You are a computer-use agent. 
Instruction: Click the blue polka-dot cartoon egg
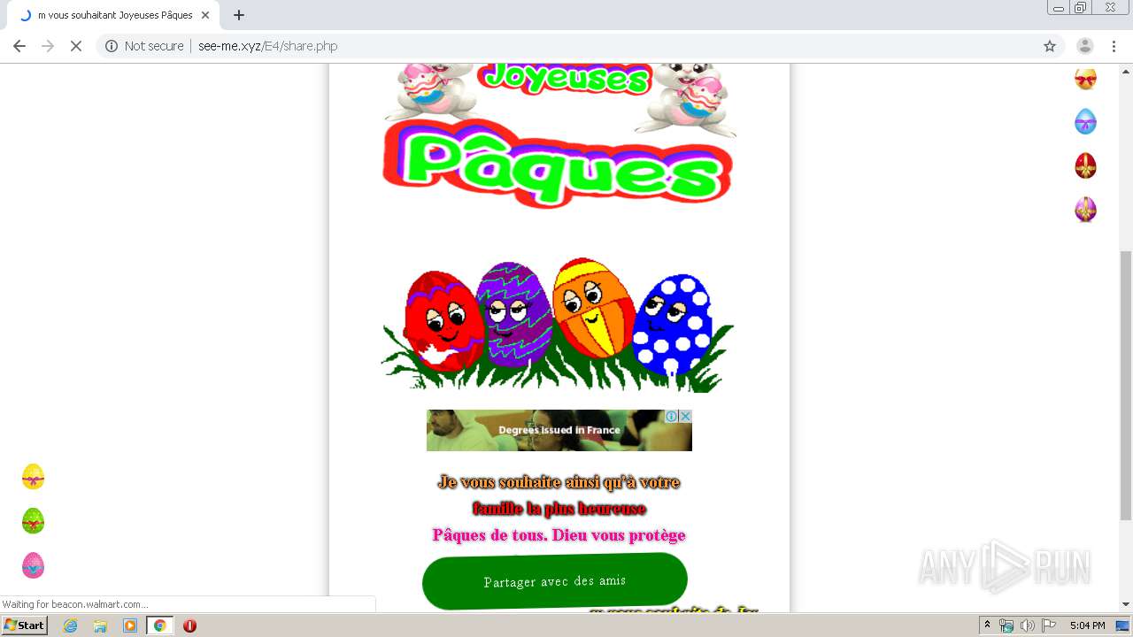[674, 324]
